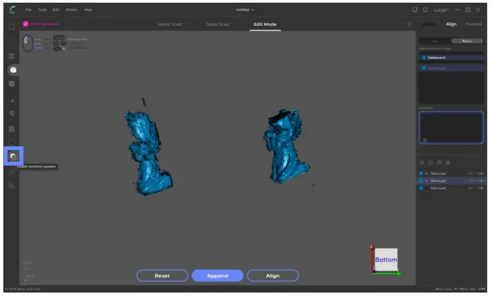Click the pink icon beside the device name
The height and width of the screenshot is (296, 492).
click(x=26, y=24)
